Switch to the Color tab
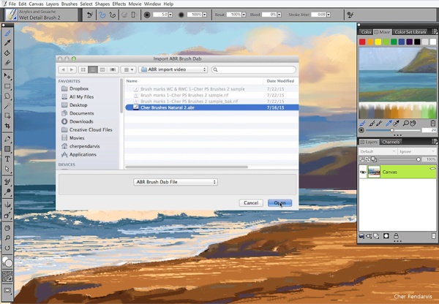This screenshot has height=304, width=439. (366, 32)
